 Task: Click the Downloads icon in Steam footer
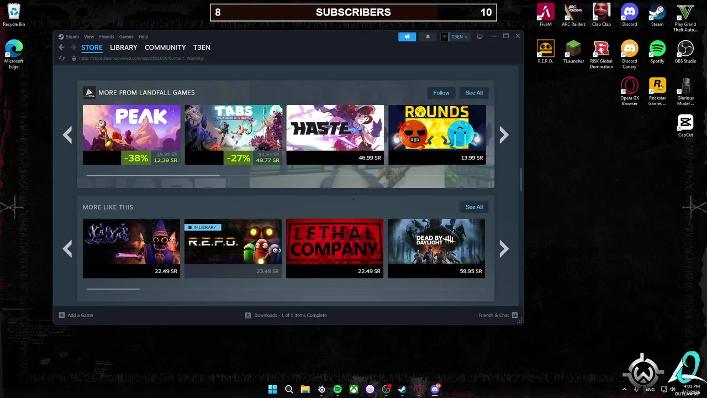coord(248,315)
